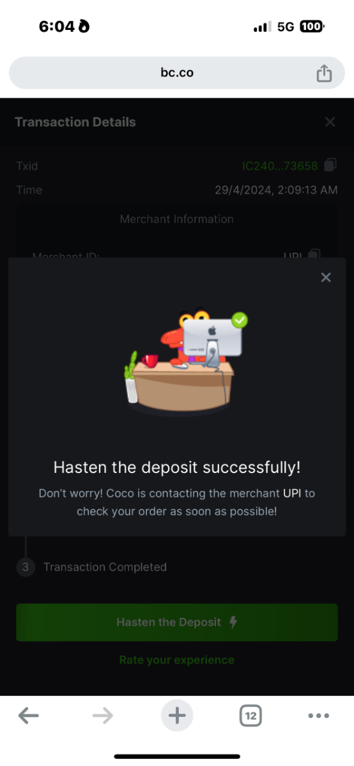This screenshot has height=766, width=354.
Task: Open the Rate your experience link
Action: click(177, 660)
